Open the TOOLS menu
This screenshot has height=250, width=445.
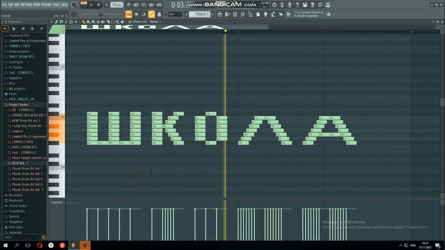(x=56, y=5)
